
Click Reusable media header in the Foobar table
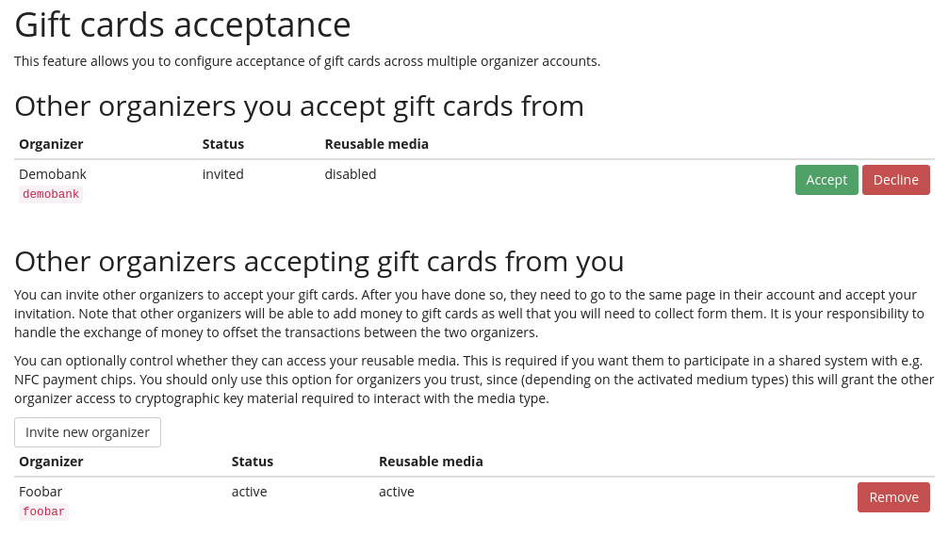point(431,462)
